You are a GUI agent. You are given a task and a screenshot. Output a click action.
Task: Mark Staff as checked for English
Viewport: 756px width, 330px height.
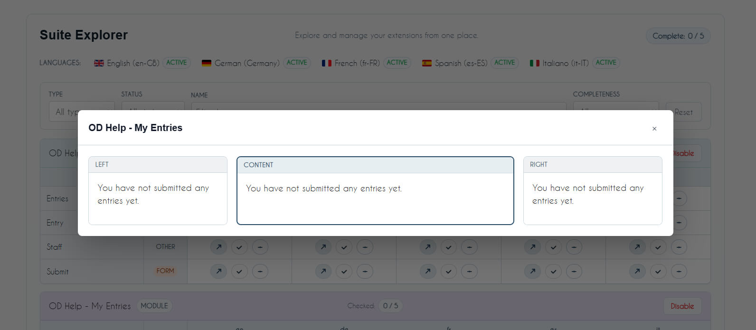tap(239, 247)
